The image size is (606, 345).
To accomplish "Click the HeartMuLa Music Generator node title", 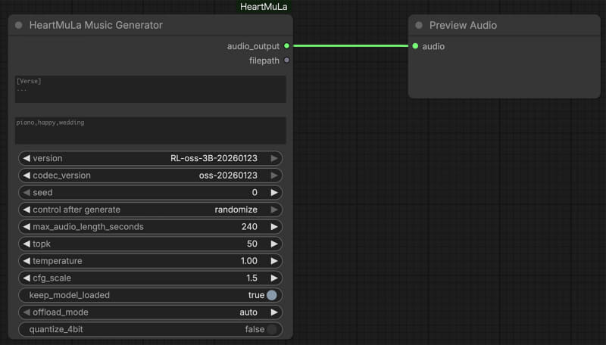I will click(x=96, y=26).
